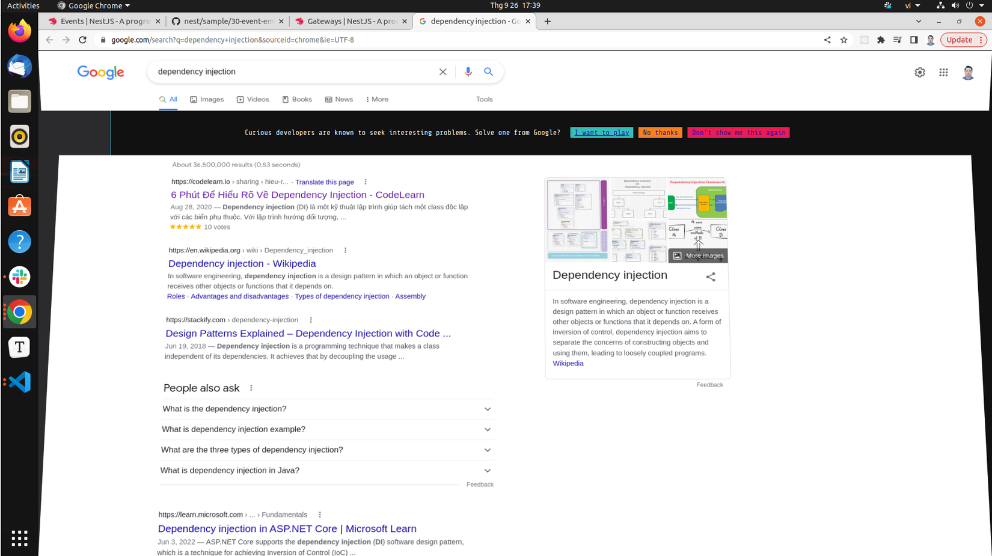Viewport: 992px width, 556px height.
Task: Click the "I want to play" button
Action: [601, 132]
